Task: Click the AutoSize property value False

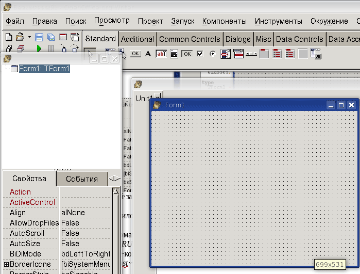Action: point(70,244)
